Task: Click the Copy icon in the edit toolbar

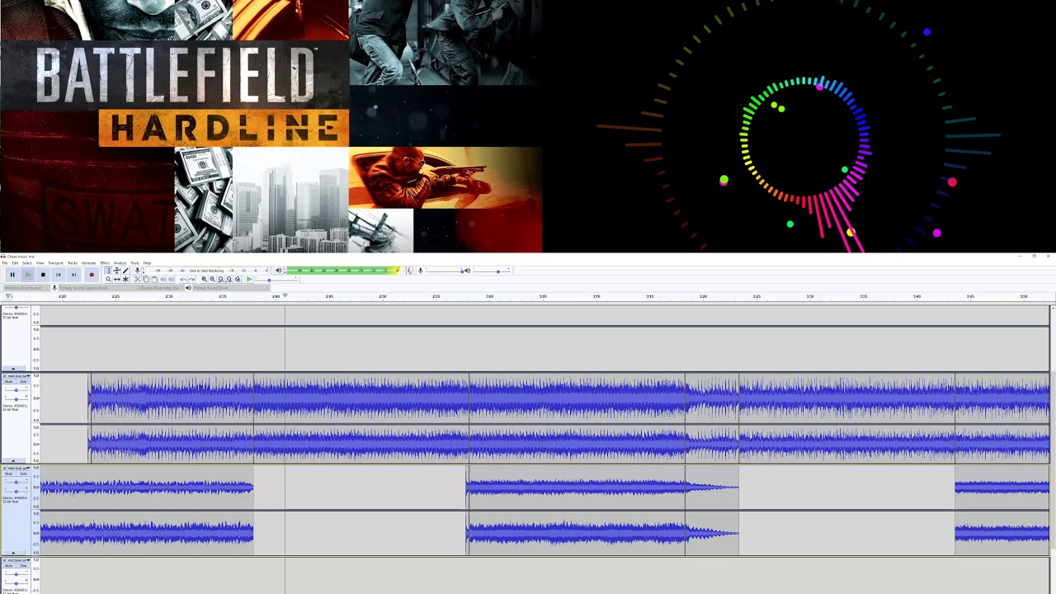Action: tap(146, 280)
